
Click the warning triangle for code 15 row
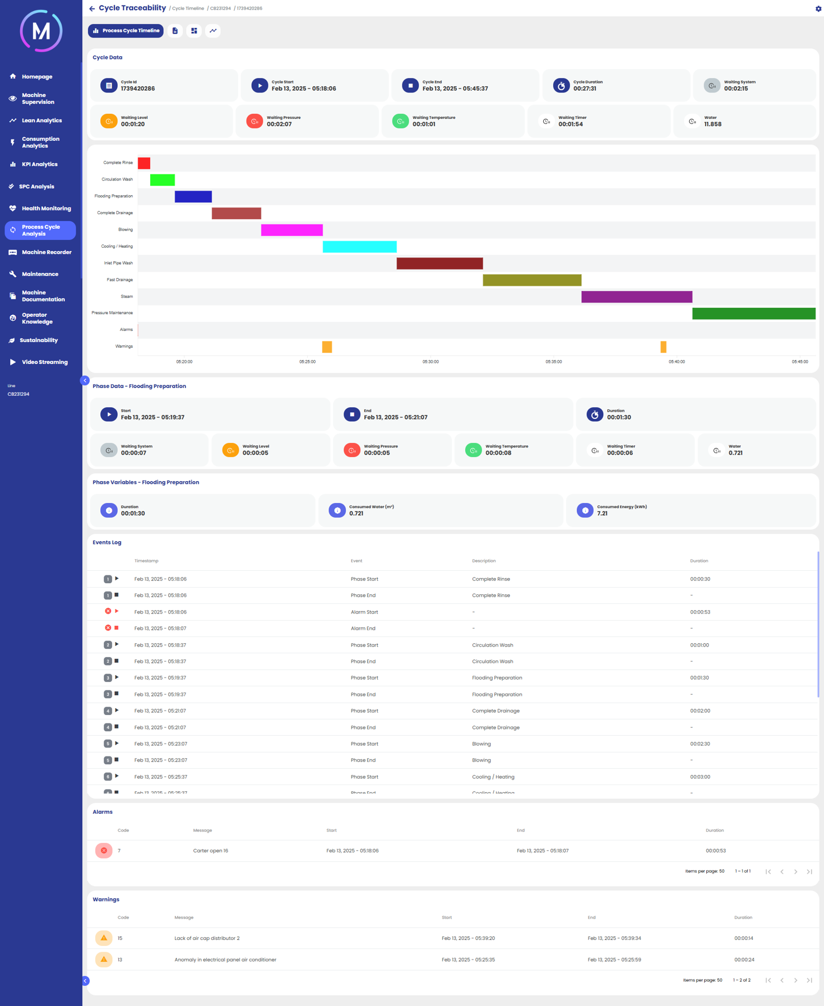pyautogui.click(x=104, y=938)
